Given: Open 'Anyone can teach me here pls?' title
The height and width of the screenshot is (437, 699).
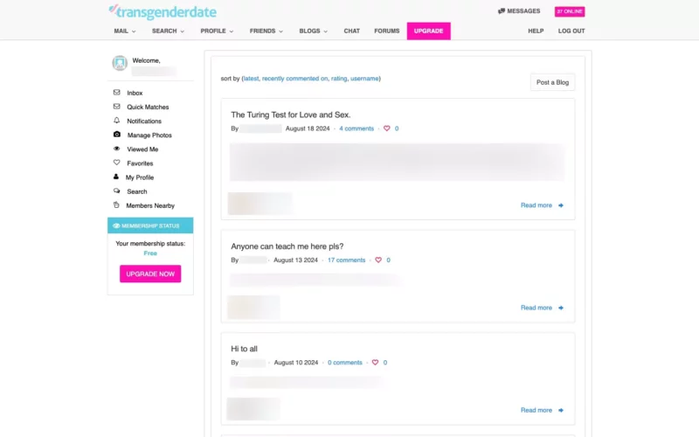Looking at the screenshot, I should [287, 246].
